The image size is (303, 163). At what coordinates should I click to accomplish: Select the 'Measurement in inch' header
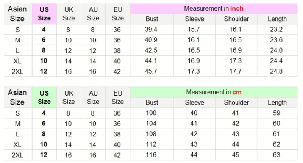tap(214, 8)
